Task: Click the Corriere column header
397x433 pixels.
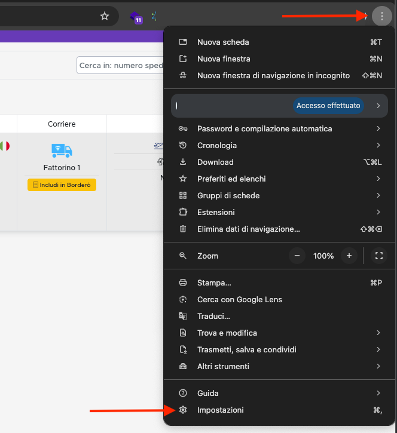Action: point(62,124)
